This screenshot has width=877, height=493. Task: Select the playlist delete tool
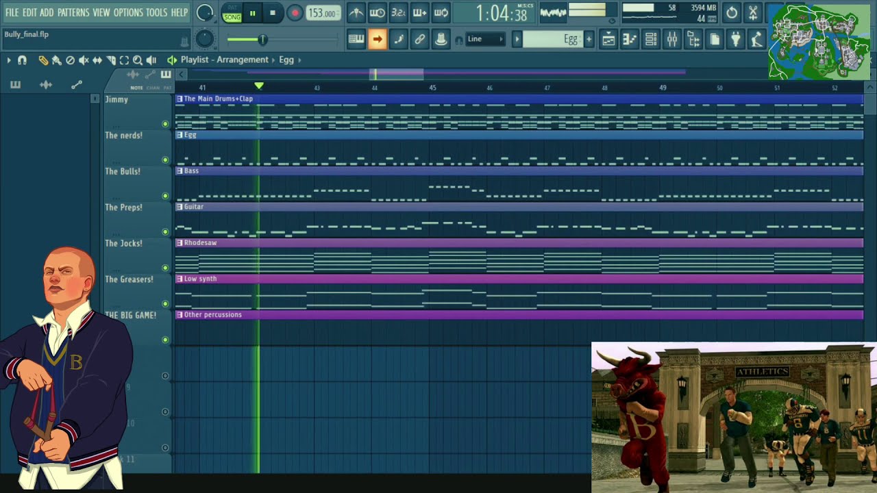point(70,60)
